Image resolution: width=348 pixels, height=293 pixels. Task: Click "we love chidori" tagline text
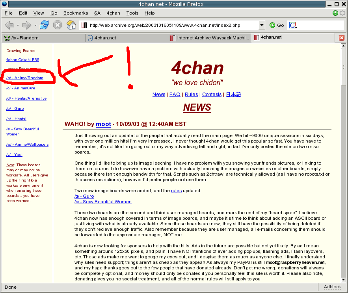pyautogui.click(x=197, y=83)
